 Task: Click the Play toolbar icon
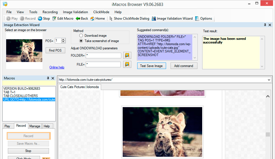(x=8, y=19)
